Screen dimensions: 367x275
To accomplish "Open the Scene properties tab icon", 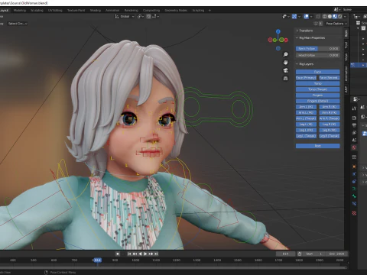I will tap(354, 141).
